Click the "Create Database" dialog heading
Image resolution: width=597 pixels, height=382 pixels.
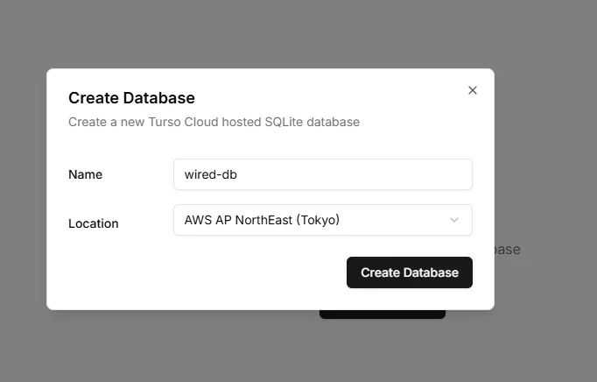131,97
